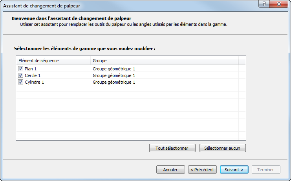Click Groupe géométrique 1 in Cercle 1 row
Viewport: 291px width, 181px height.
pos(114,75)
